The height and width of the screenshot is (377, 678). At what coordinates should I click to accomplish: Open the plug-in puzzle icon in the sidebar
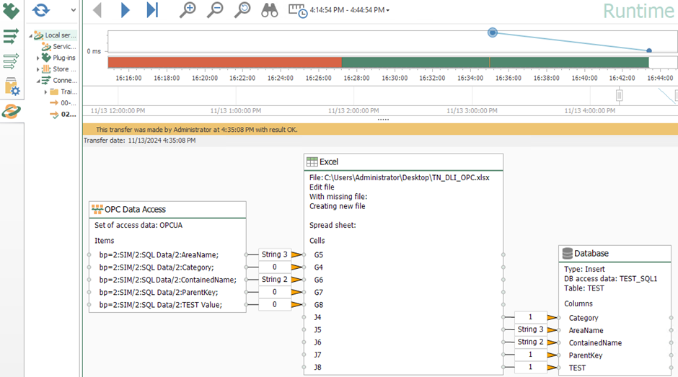(11, 12)
